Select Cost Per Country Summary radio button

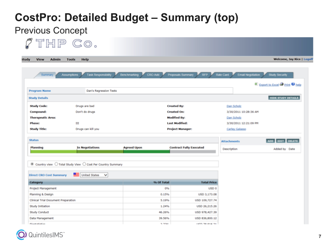click(84, 164)
